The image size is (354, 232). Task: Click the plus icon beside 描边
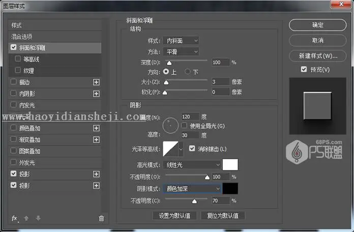(96, 82)
